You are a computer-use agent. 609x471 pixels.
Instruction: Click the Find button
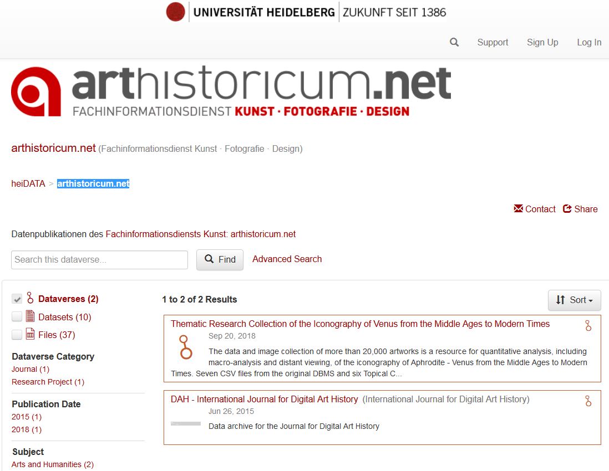coord(220,259)
